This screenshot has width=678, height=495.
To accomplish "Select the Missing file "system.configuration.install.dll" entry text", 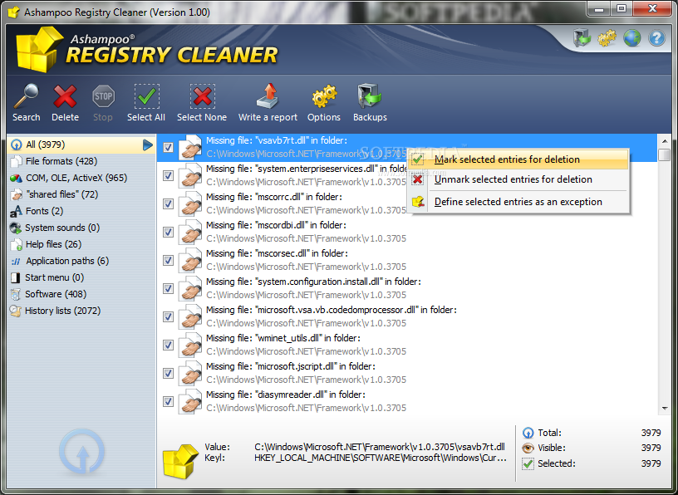I will click(313, 282).
